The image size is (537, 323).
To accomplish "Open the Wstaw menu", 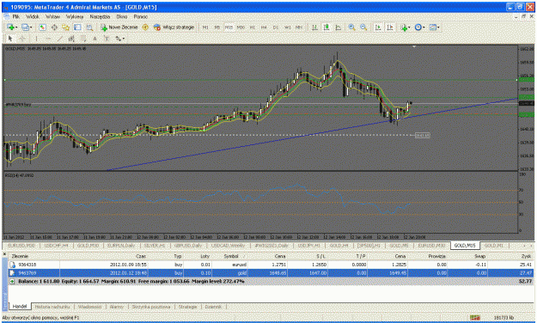I will click(x=52, y=16).
